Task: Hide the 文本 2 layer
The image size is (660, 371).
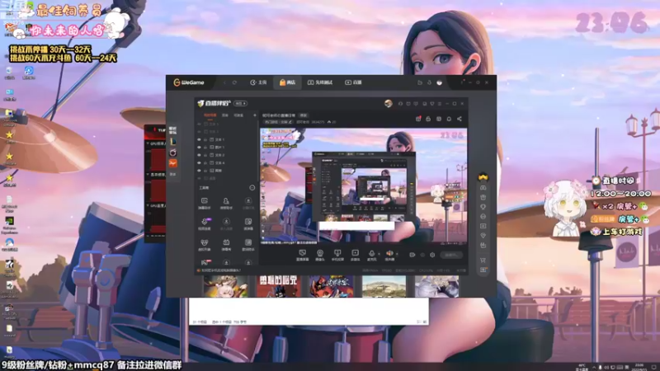Action: [199, 155]
